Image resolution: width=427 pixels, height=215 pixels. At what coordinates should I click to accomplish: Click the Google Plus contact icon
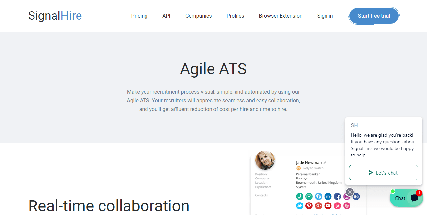coord(319,206)
